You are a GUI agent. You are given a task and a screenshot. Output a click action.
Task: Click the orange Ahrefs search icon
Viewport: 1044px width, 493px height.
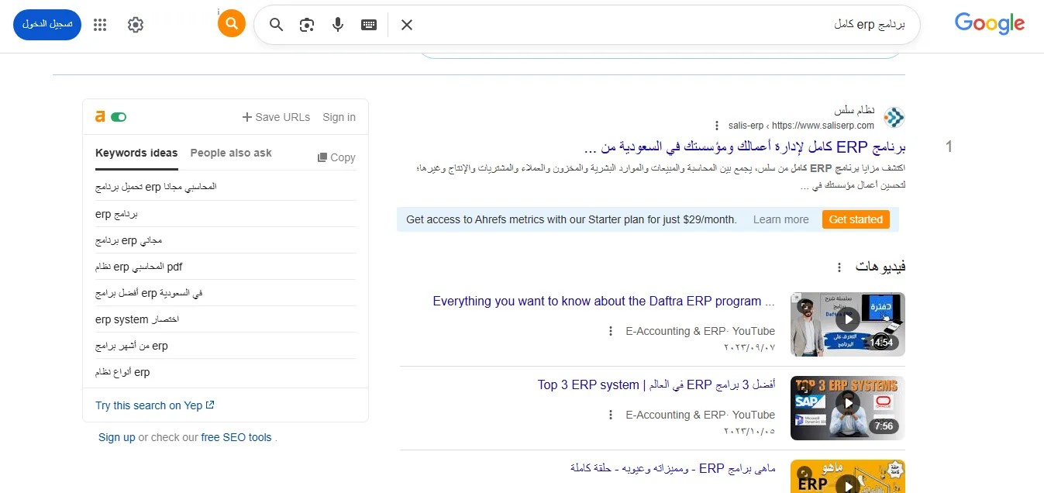coord(231,24)
